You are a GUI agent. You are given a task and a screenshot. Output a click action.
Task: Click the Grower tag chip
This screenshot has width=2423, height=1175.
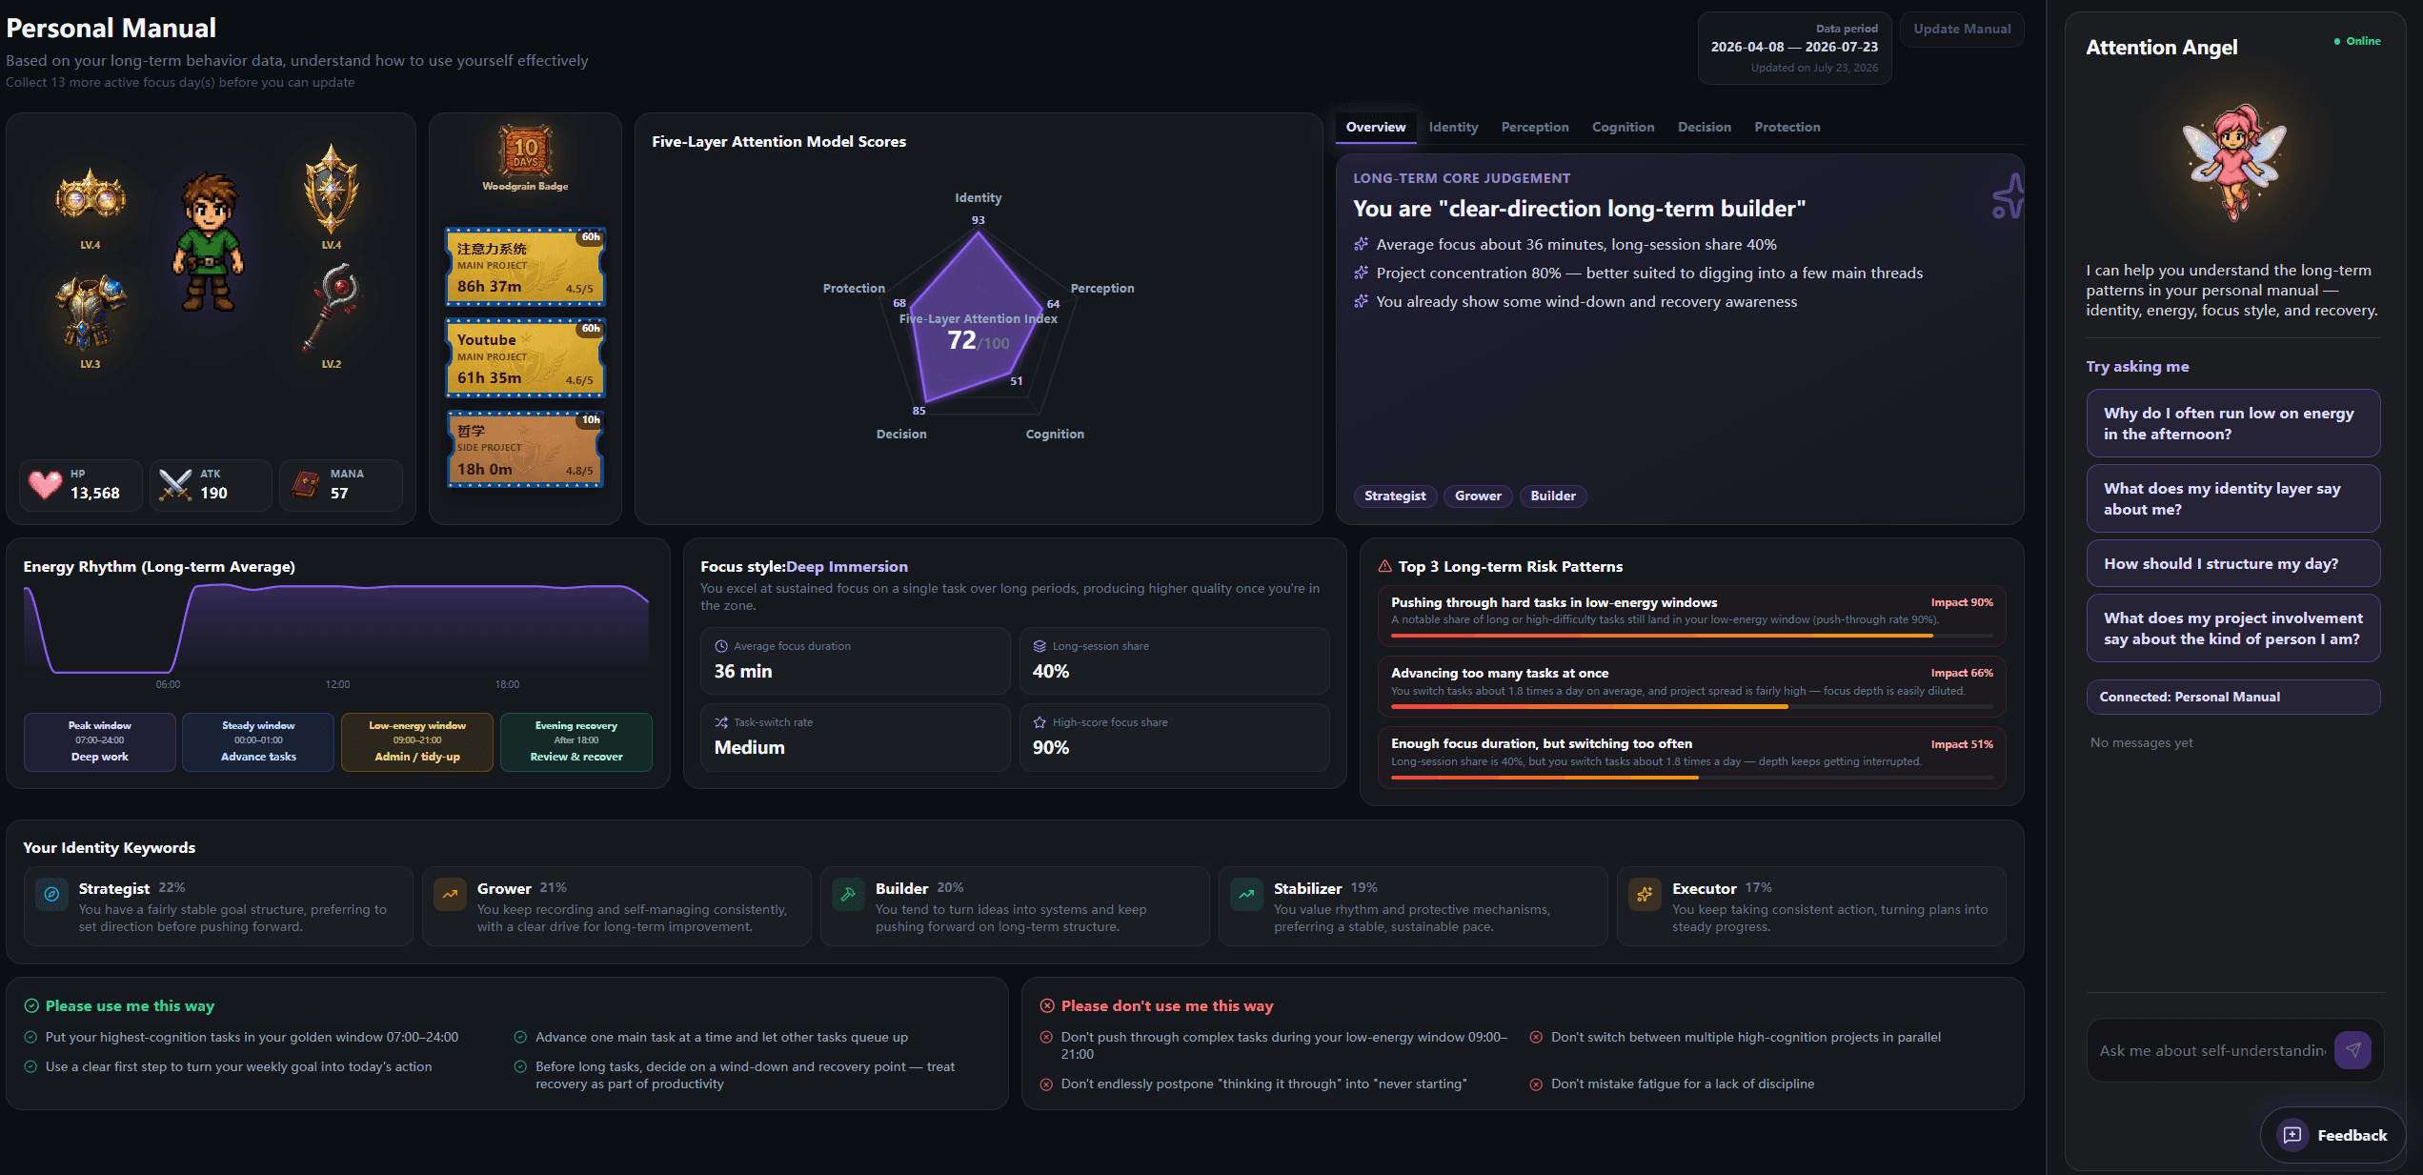[1478, 496]
